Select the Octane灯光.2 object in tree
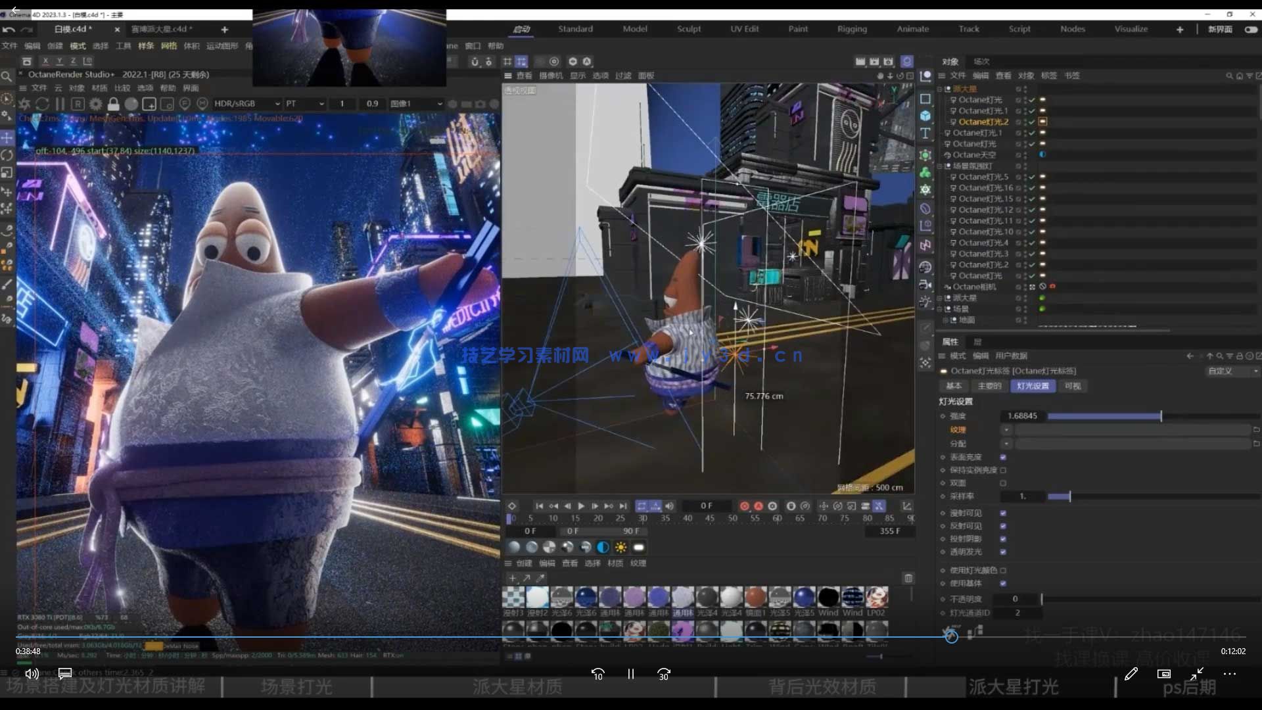Image resolution: width=1262 pixels, height=710 pixels. pyautogui.click(x=983, y=122)
